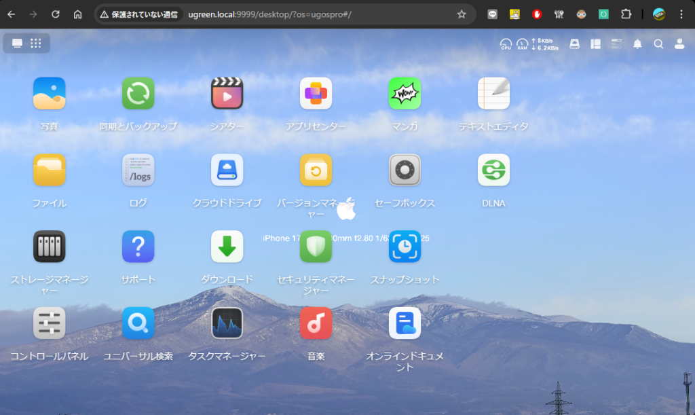Screen dimensions: 695x415
Task: Click the browser reload button
Action: click(x=56, y=14)
